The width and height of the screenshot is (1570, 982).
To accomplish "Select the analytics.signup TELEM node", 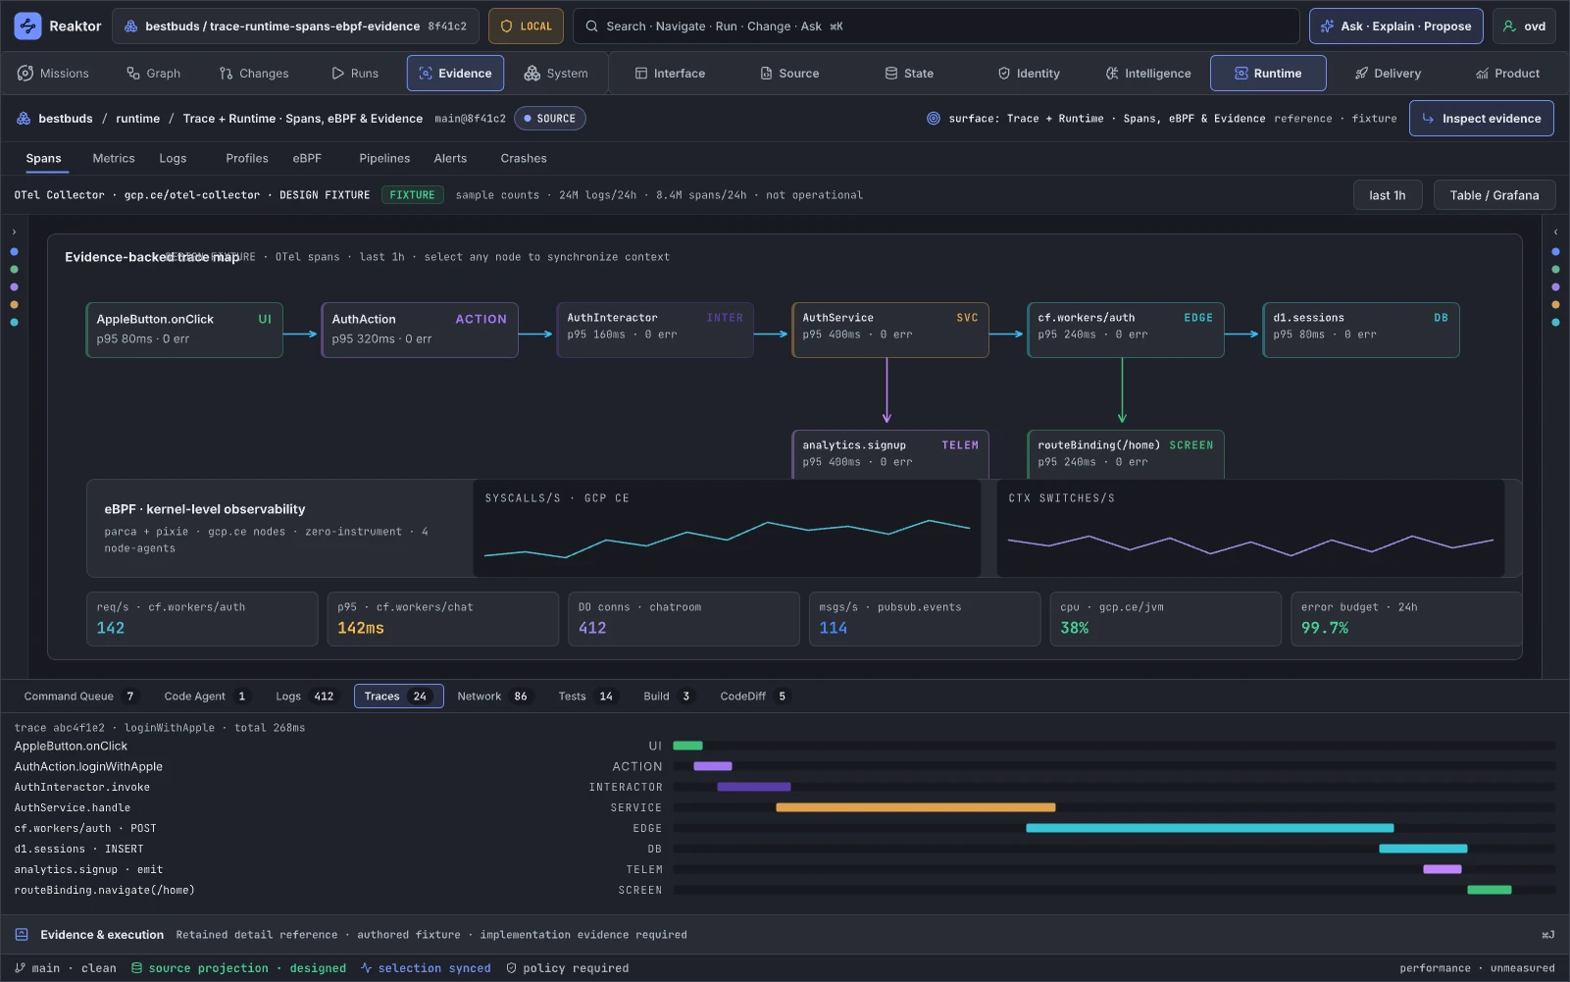I will click(890, 454).
